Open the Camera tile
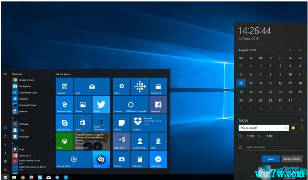The width and height of the screenshot is (308, 180). point(122,159)
